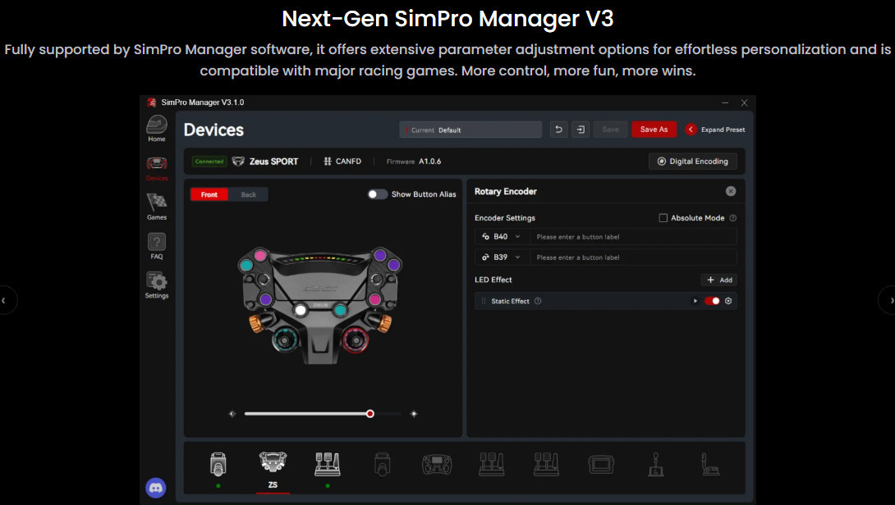Viewport: 895px width, 505px height.
Task: Open the FAQ help section
Action: pyautogui.click(x=156, y=246)
